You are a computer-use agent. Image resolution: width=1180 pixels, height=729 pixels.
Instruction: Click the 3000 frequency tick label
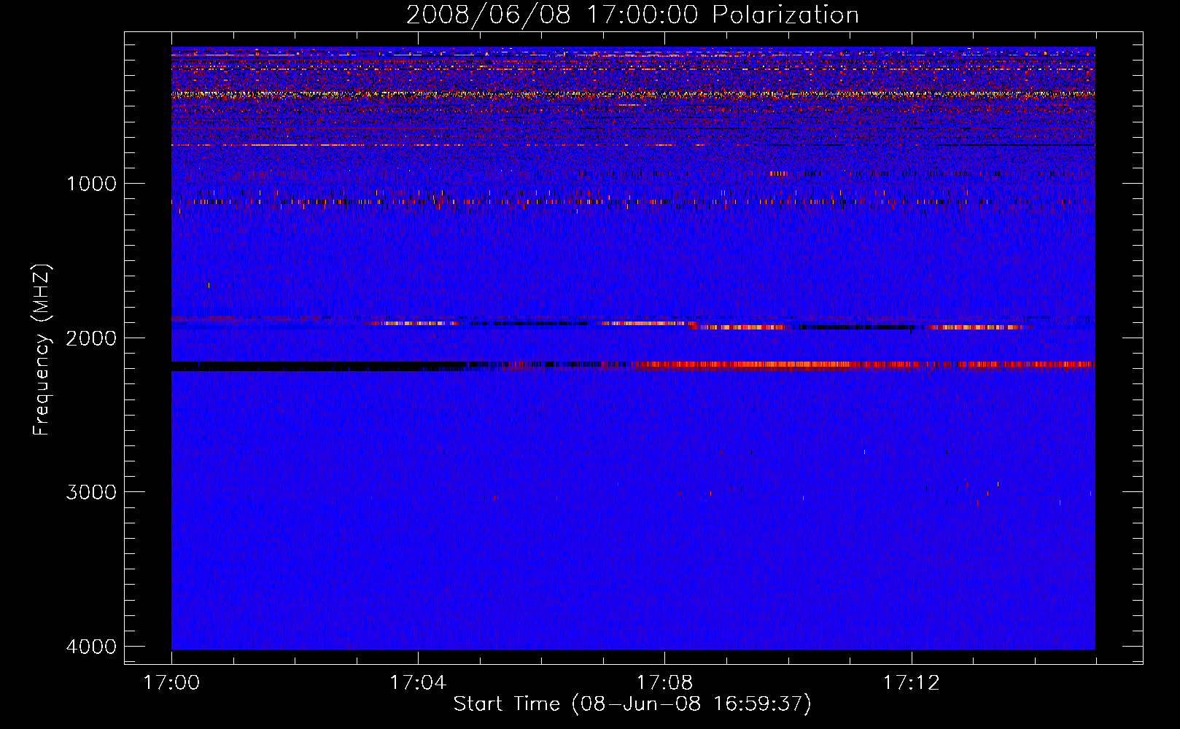click(91, 492)
